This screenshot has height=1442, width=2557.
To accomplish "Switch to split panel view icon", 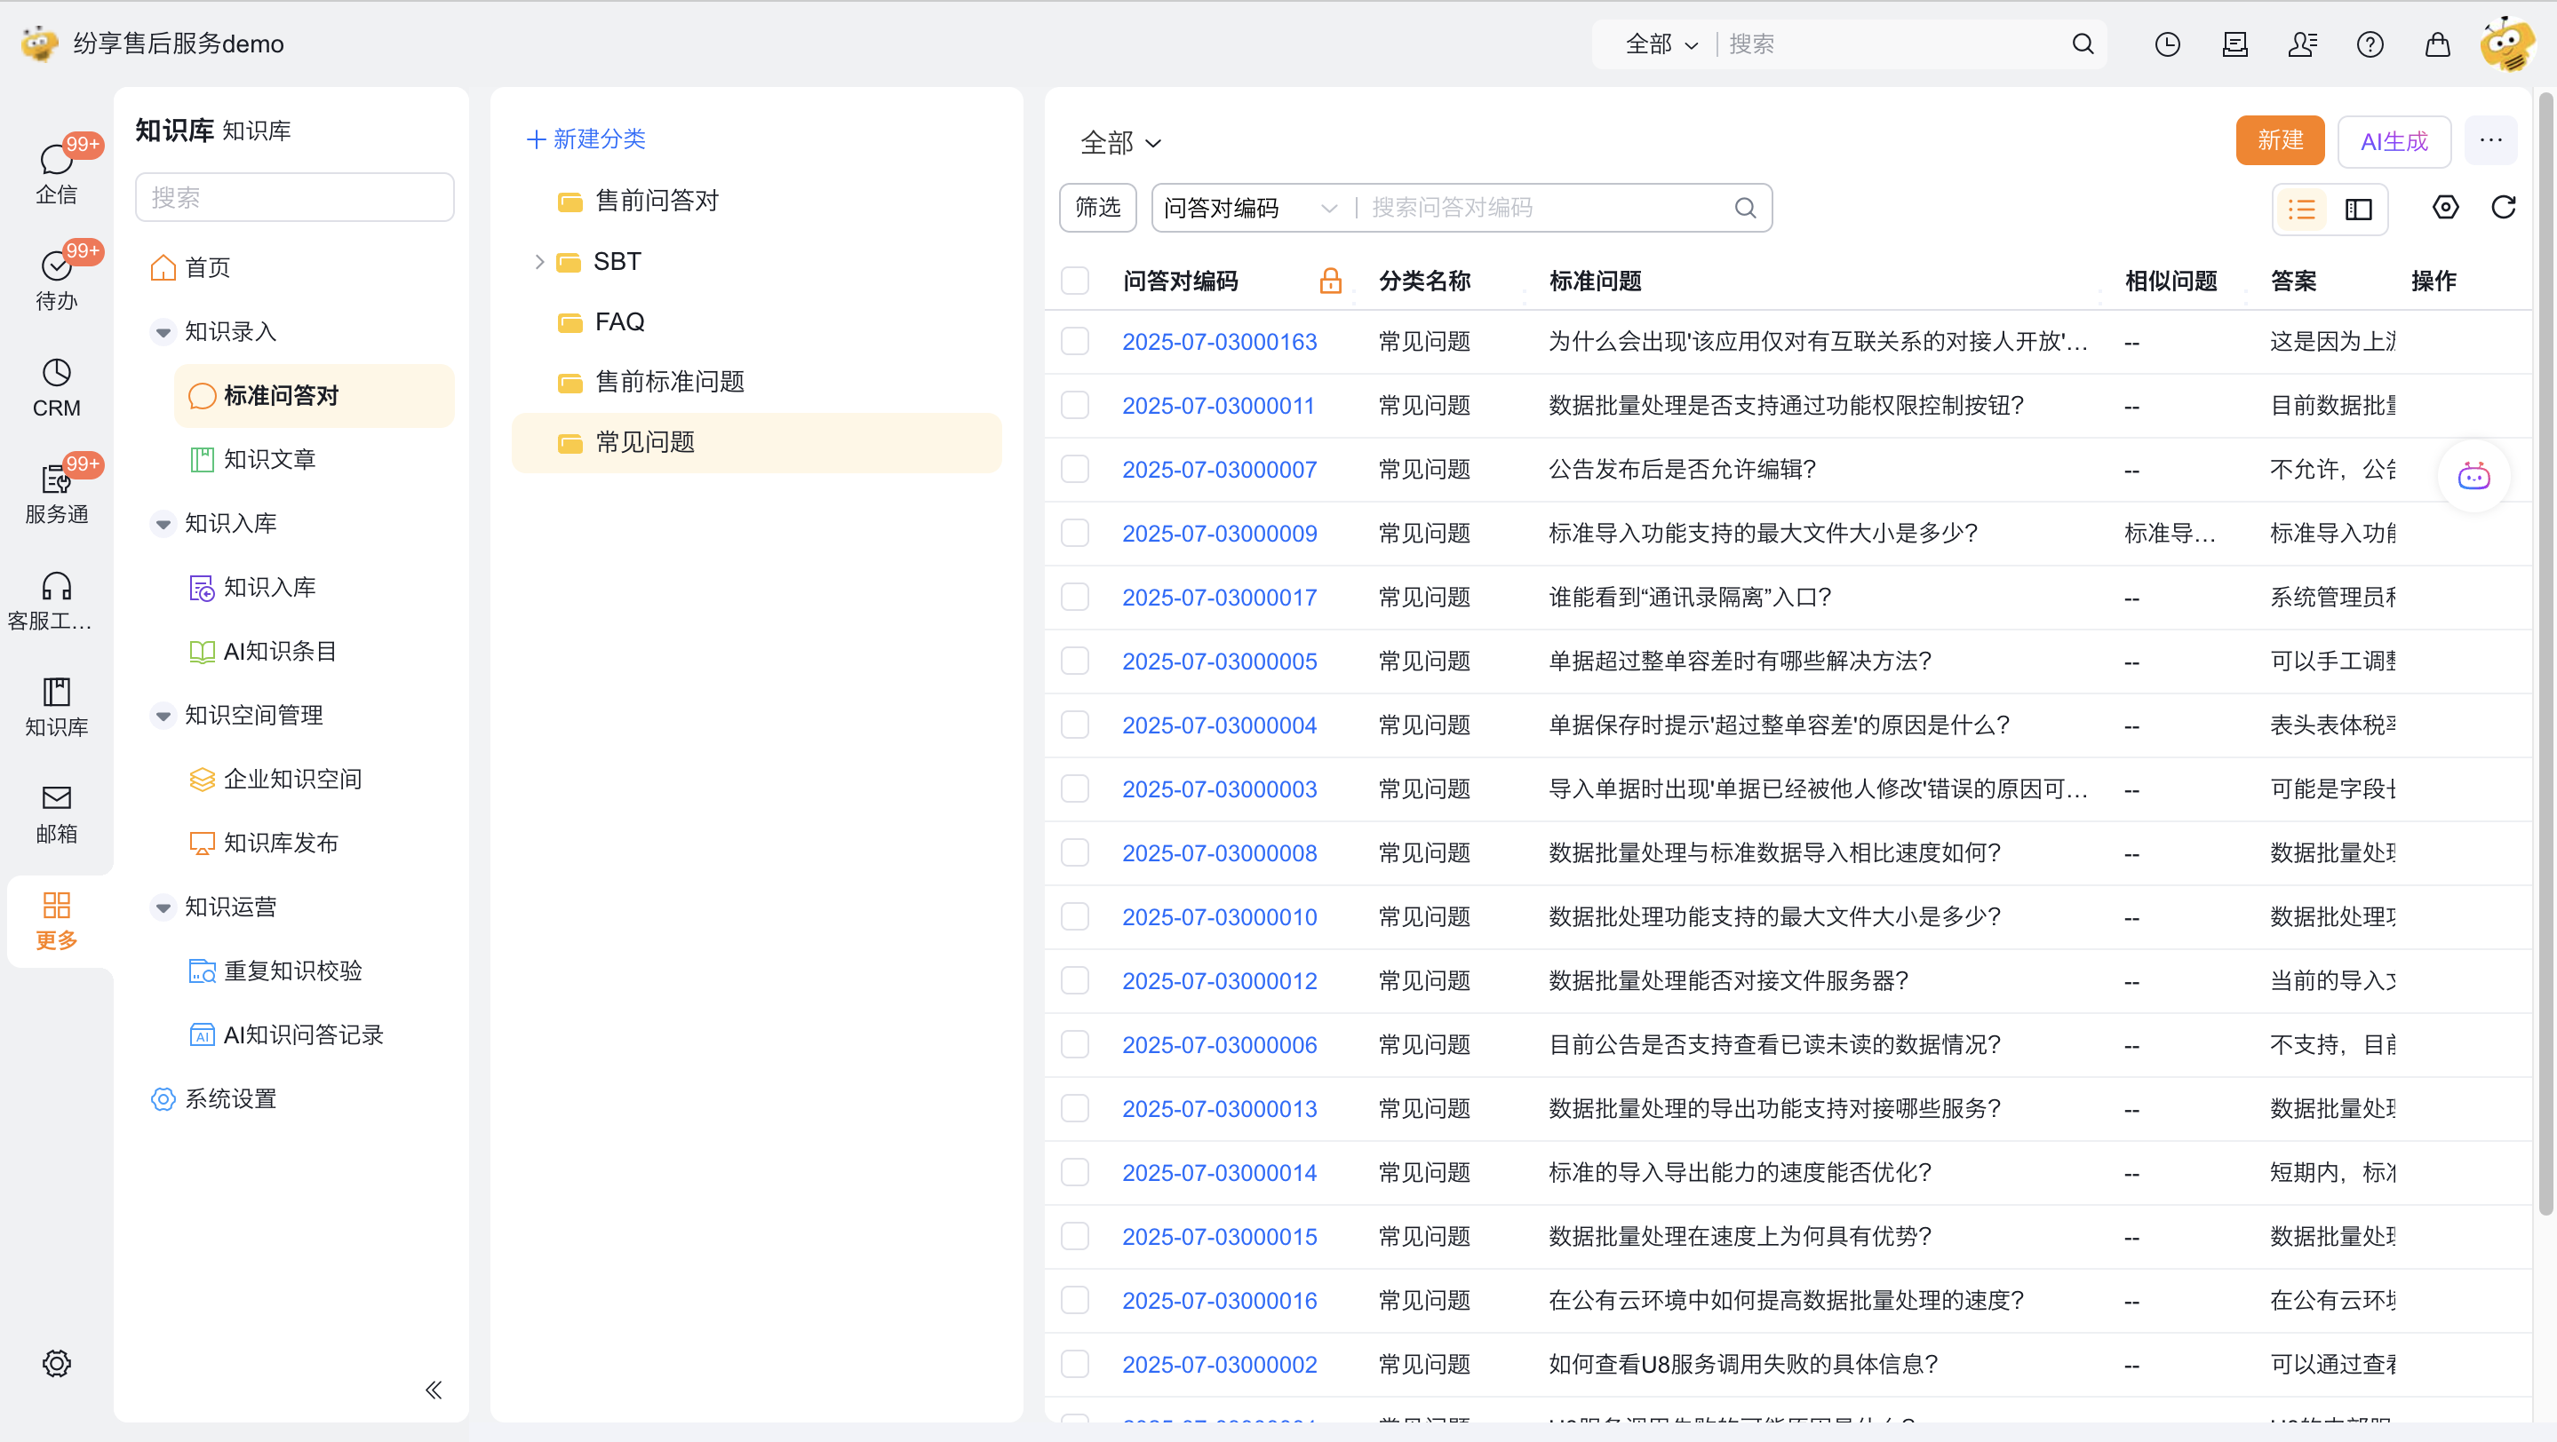I will click(x=2359, y=210).
